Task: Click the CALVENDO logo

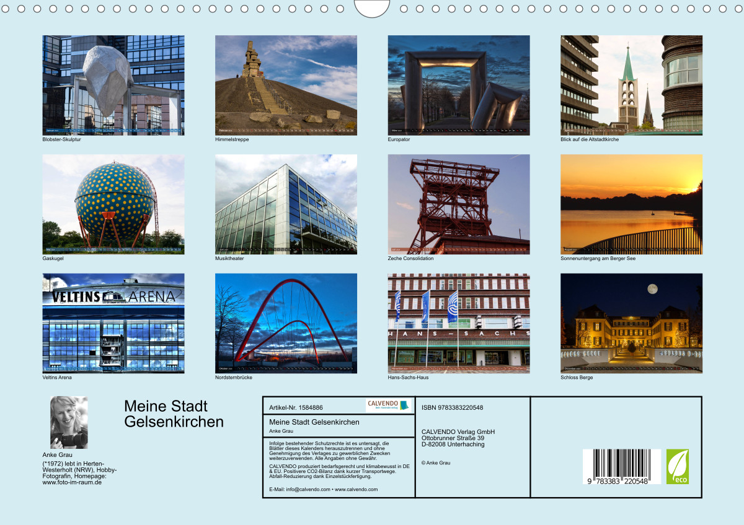Action: click(x=388, y=406)
